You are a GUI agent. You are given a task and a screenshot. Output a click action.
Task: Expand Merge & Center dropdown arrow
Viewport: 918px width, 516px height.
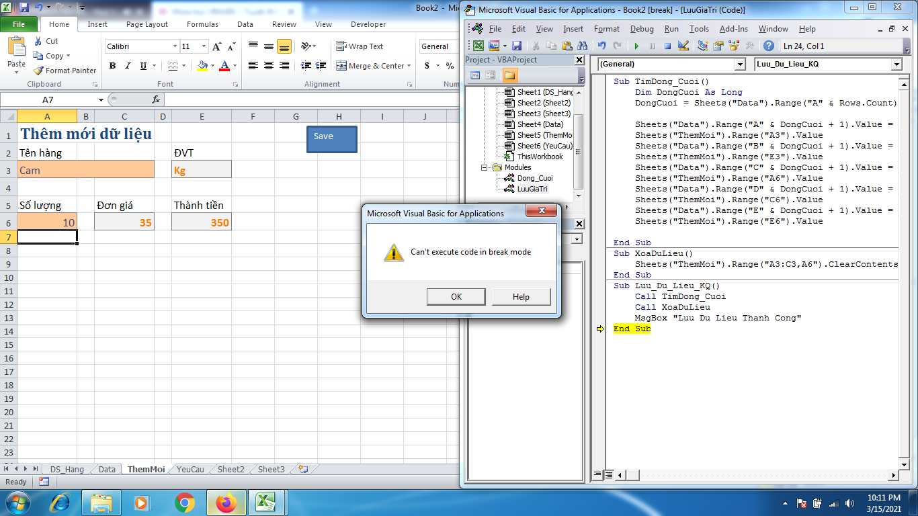click(409, 66)
